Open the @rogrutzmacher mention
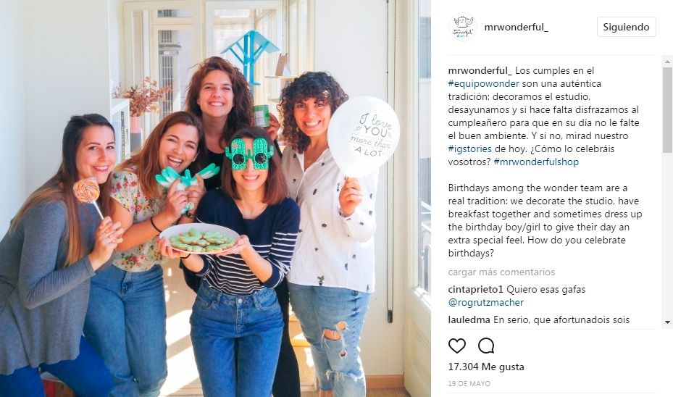Viewport: 673px width, 397px height. pyautogui.click(x=486, y=303)
